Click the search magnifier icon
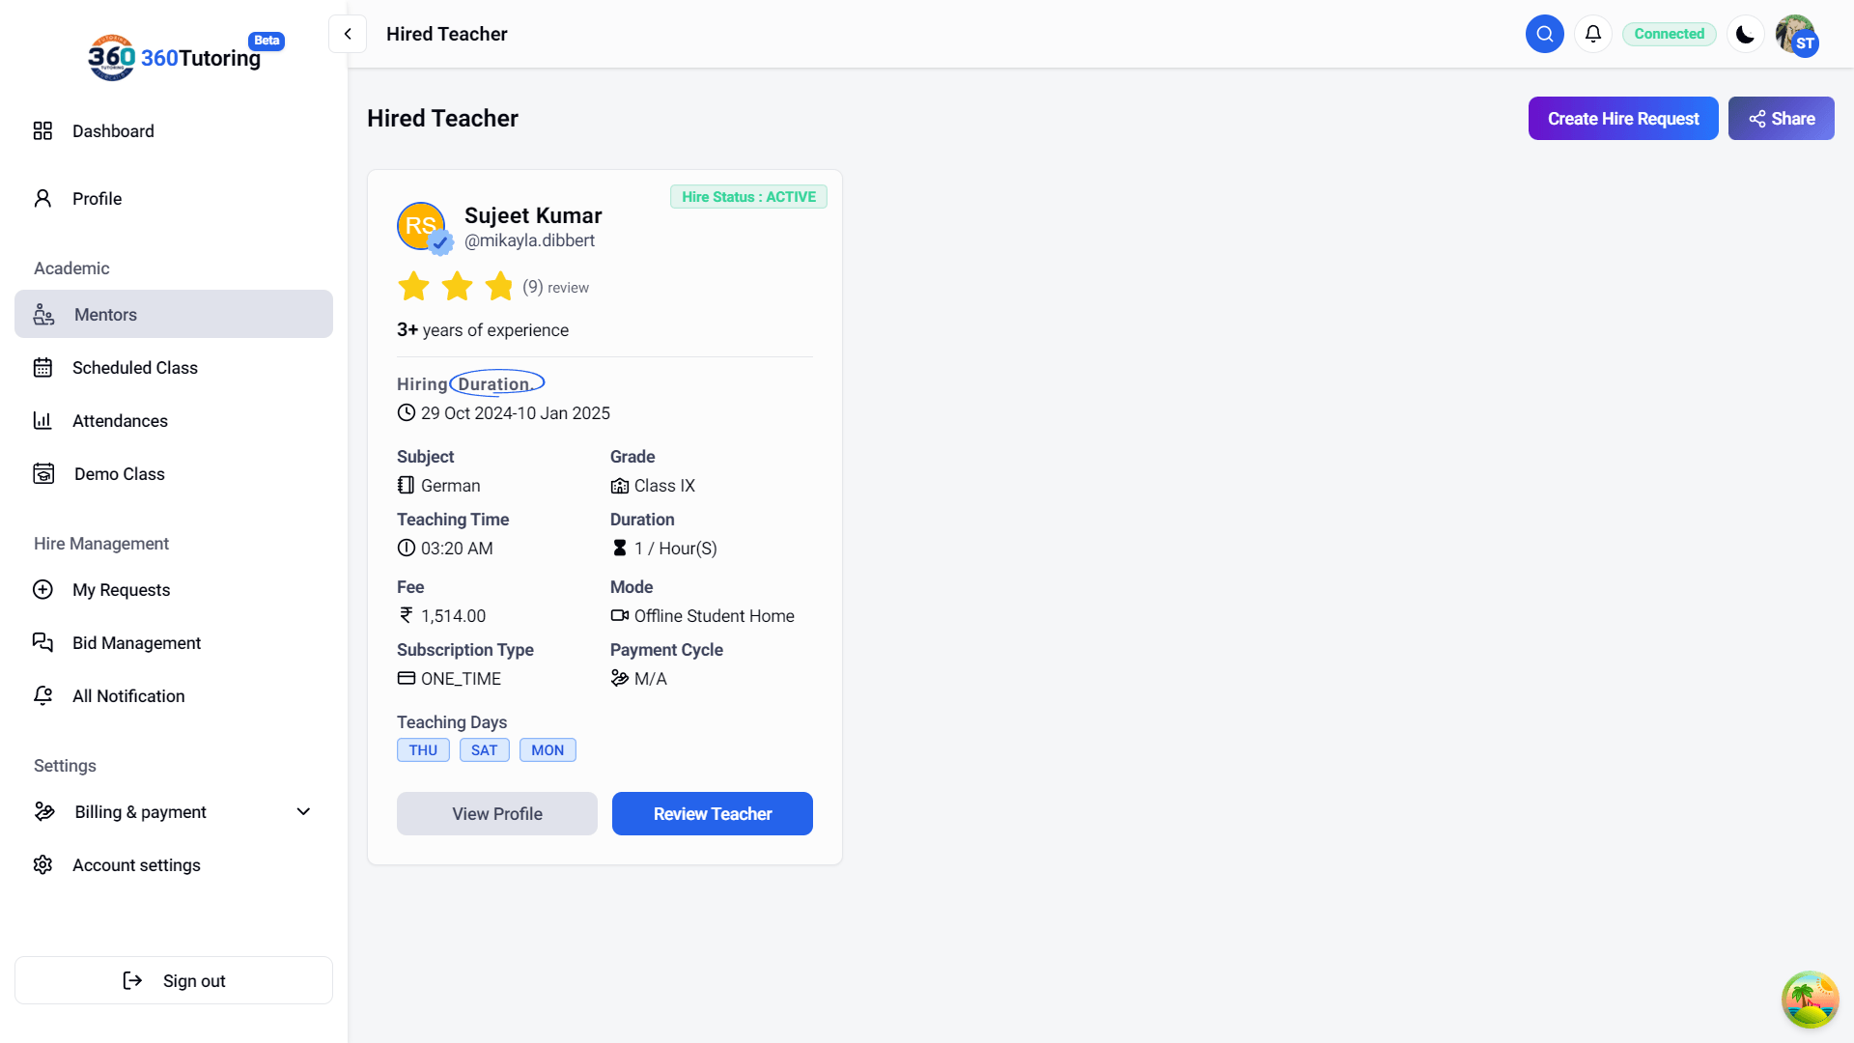The height and width of the screenshot is (1043, 1854). pos(1544,34)
